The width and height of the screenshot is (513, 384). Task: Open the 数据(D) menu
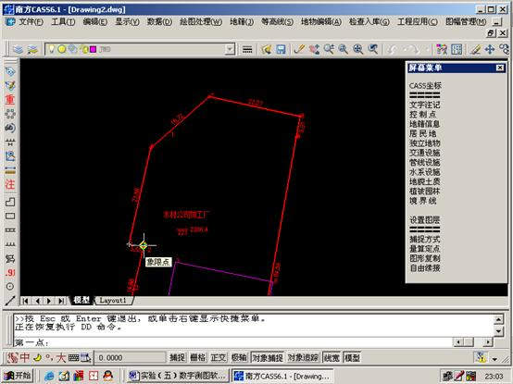tap(159, 22)
